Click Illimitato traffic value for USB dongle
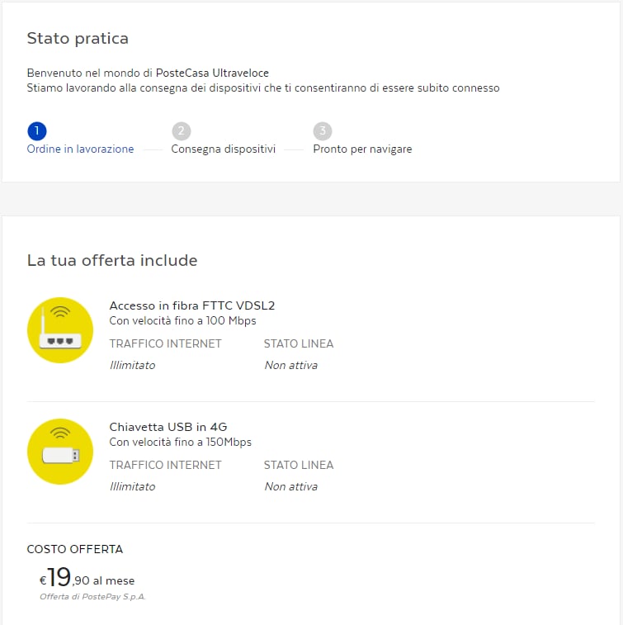The height and width of the screenshot is (625, 623). [x=132, y=486]
